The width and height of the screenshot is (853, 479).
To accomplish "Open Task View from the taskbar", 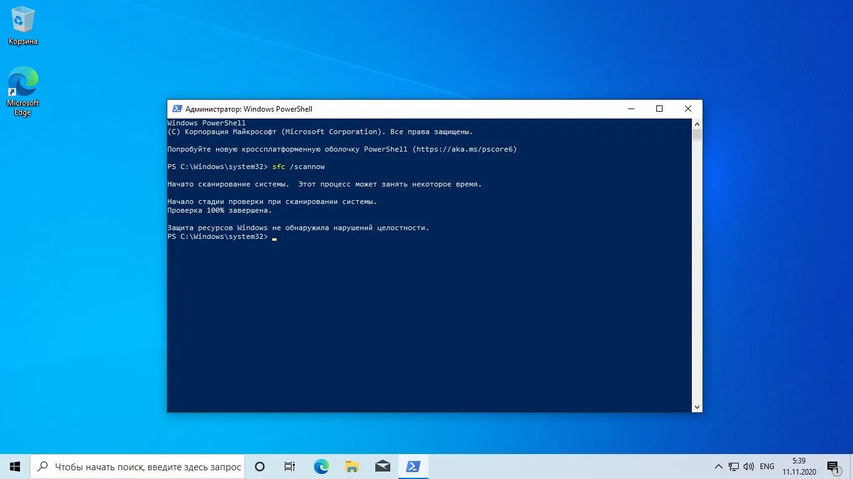I will pos(290,467).
